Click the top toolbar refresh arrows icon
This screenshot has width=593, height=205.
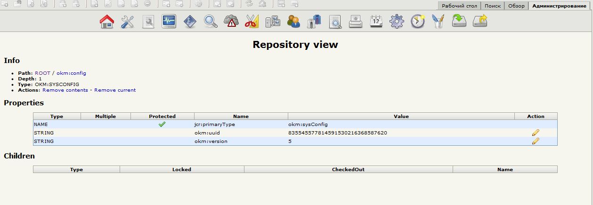click(x=249, y=4)
